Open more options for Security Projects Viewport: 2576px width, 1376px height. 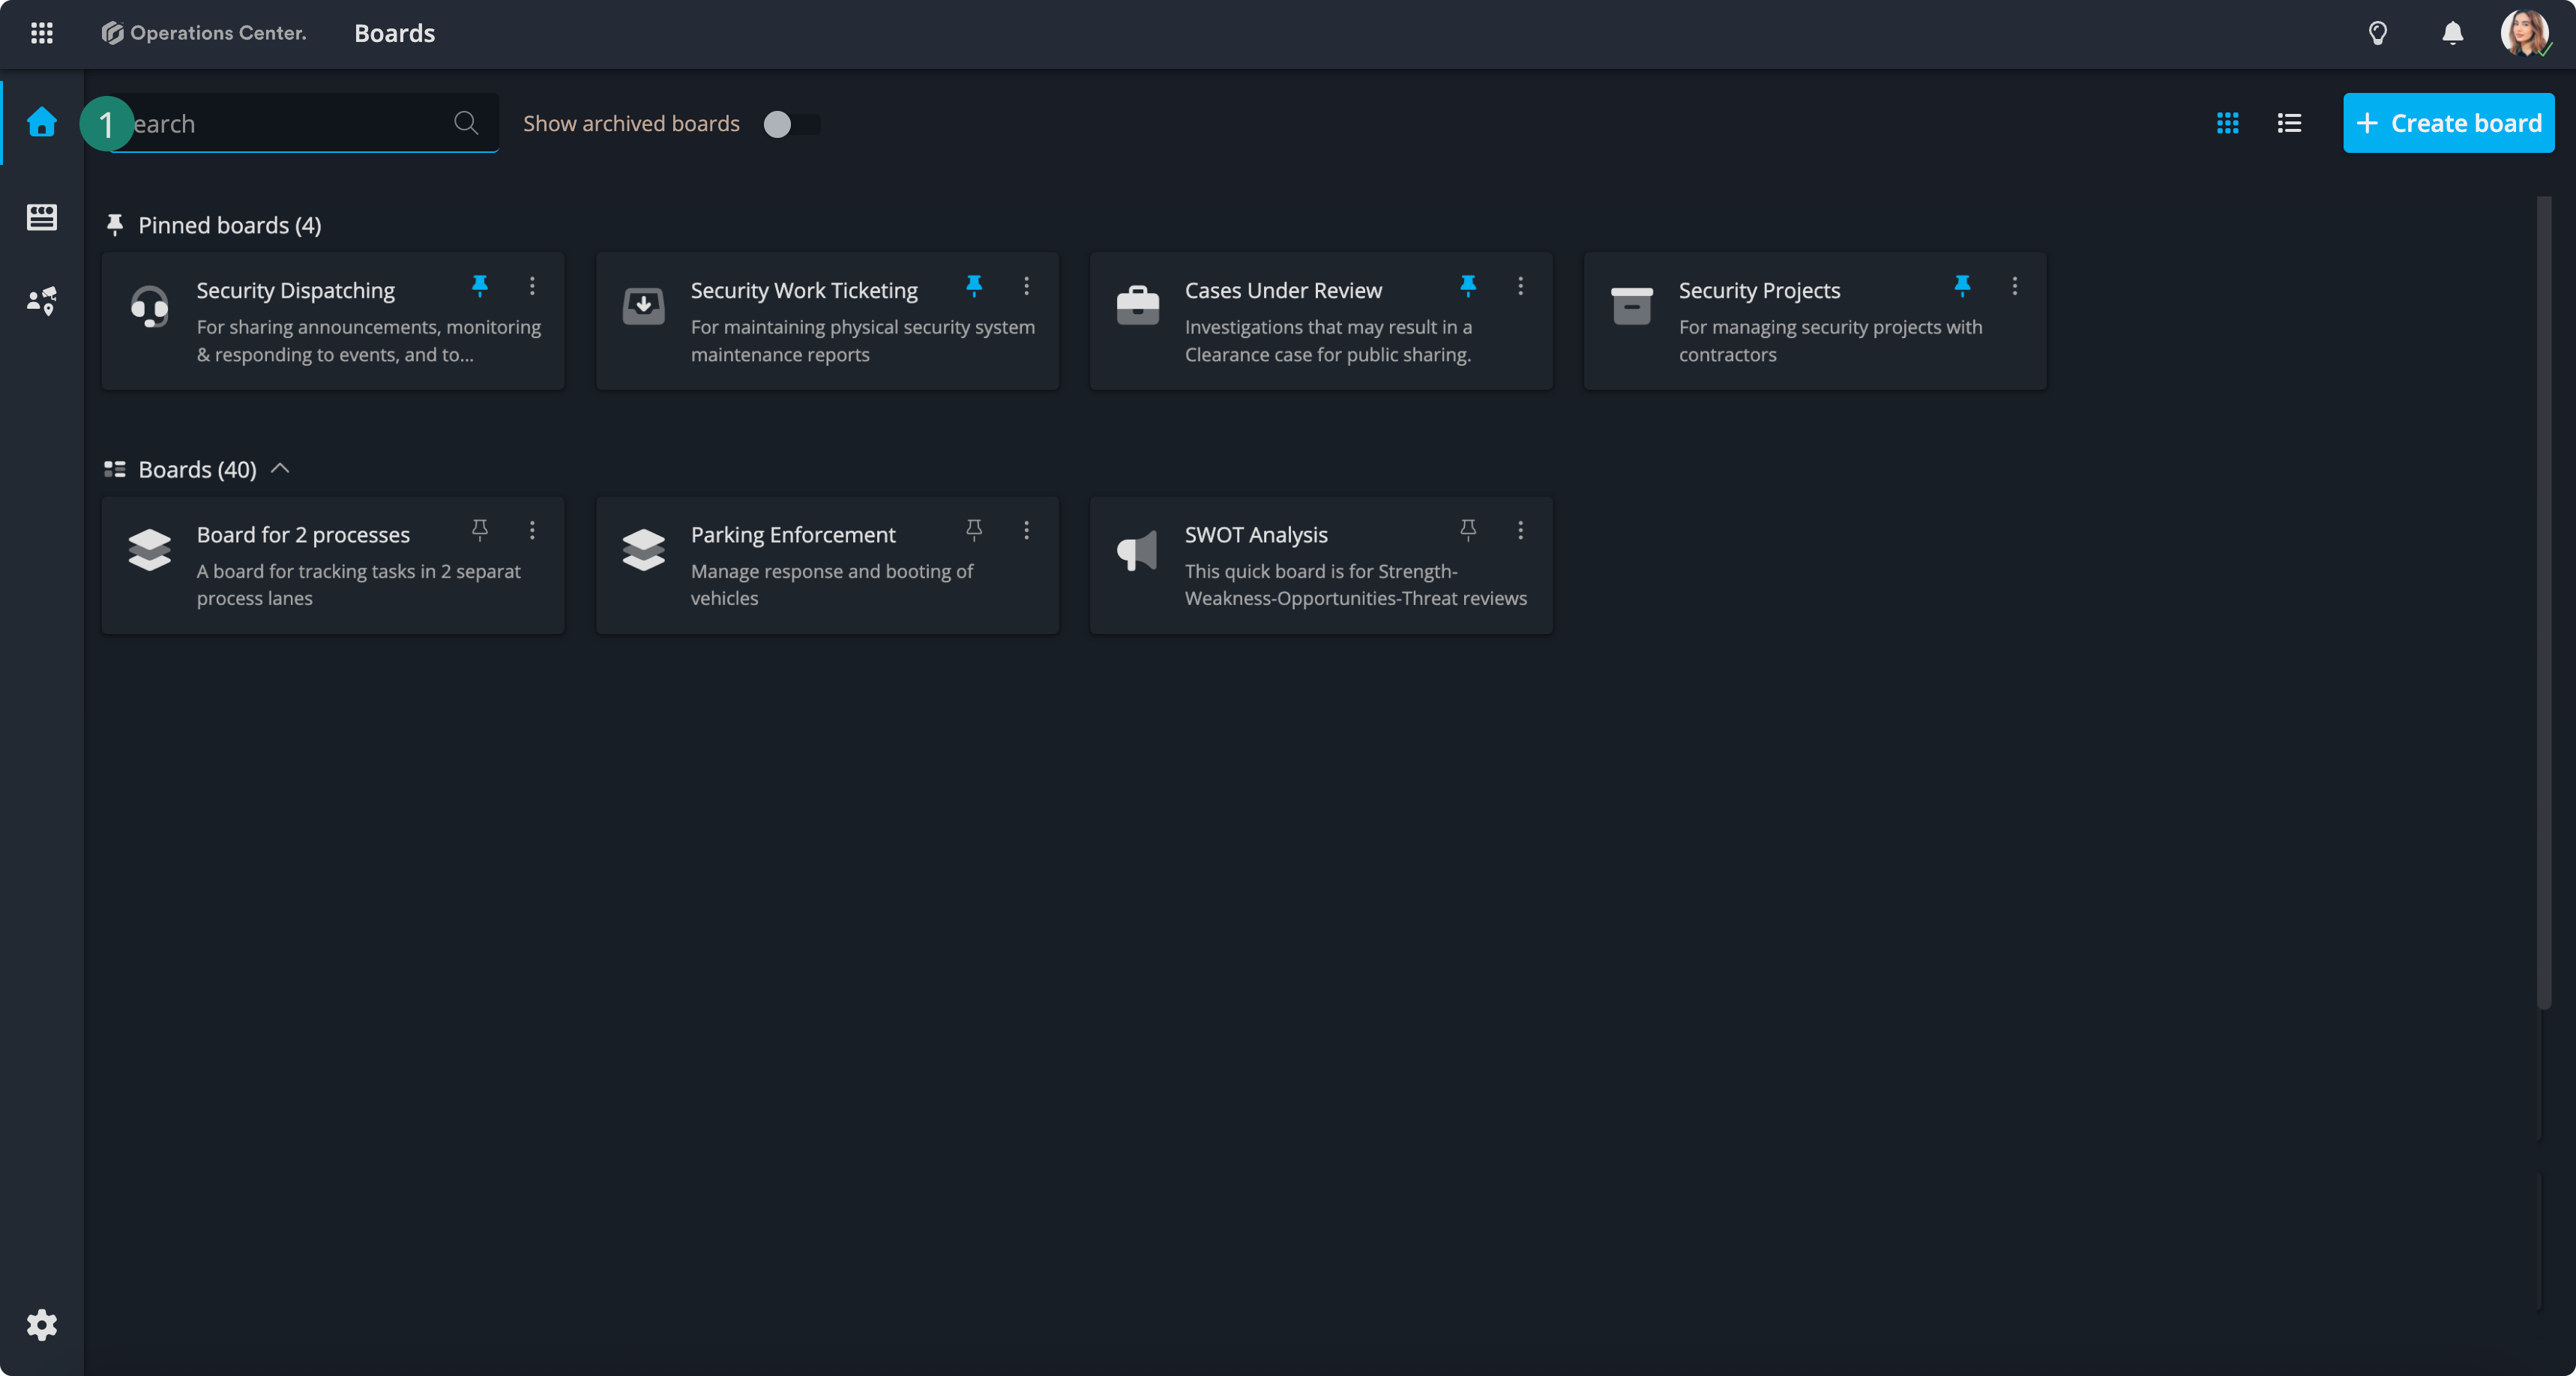[2014, 286]
